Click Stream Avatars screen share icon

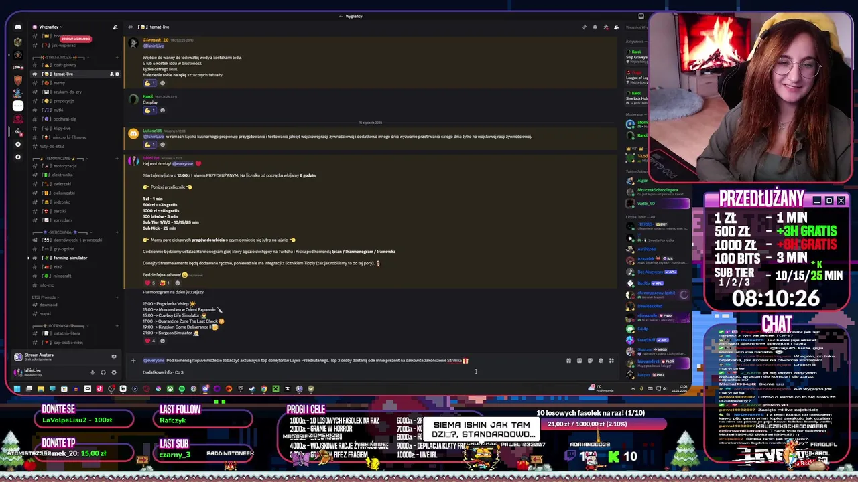(x=113, y=357)
